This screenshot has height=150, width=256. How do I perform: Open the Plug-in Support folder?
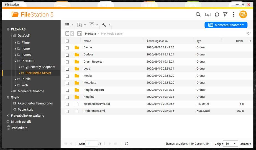tap(94, 90)
